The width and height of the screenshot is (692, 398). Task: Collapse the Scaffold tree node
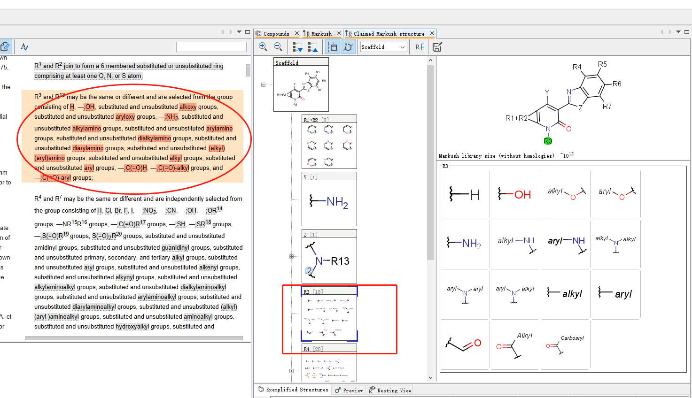click(x=263, y=84)
